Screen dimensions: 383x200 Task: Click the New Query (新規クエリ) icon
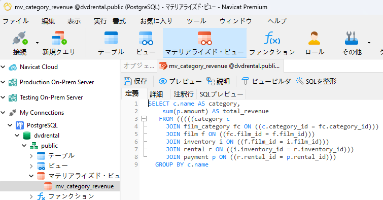59,38
